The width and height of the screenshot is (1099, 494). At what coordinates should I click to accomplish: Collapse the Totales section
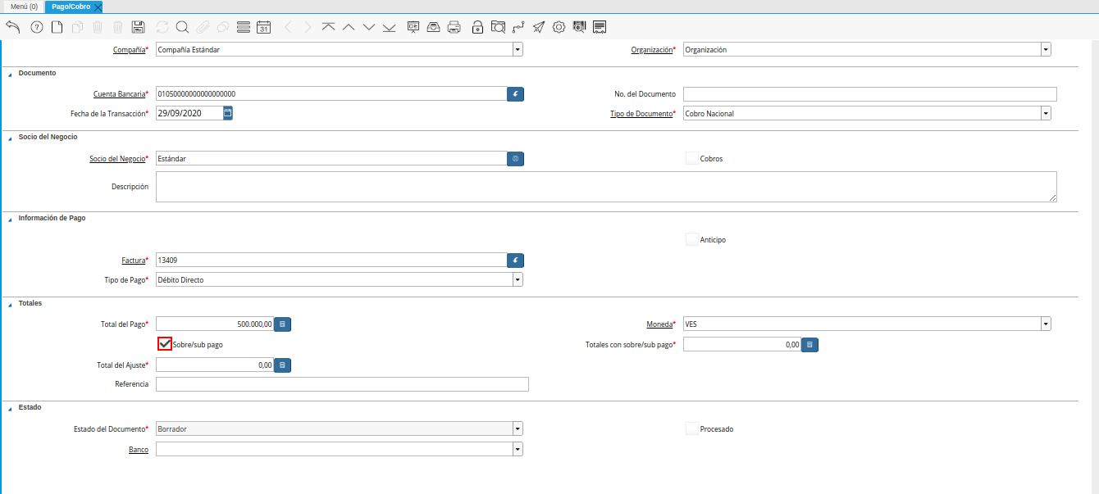pyautogui.click(x=10, y=303)
